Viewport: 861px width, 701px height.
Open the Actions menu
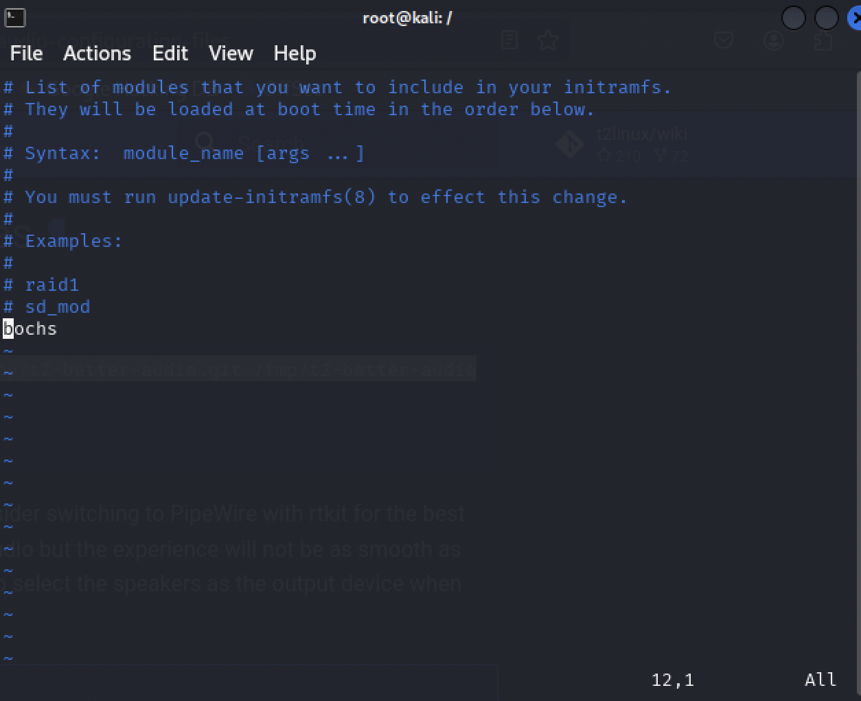[97, 54]
